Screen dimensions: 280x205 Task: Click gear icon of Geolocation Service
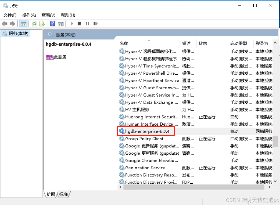coord(122,167)
